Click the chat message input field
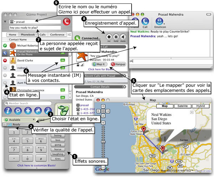The width and height of the screenshot is (214, 177). 170,61
